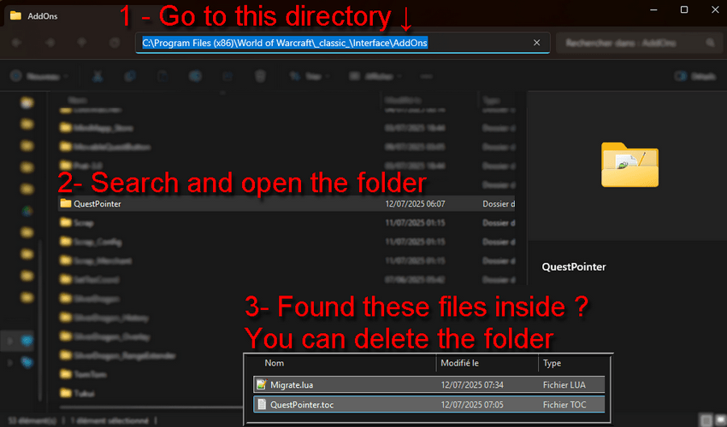Select the QuestPointer.toc file
This screenshot has width=727, height=427.
tap(304, 405)
